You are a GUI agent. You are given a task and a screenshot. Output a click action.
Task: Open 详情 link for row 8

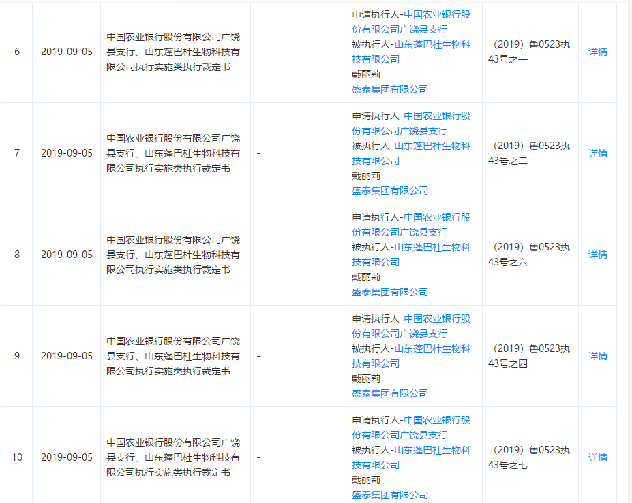click(x=598, y=255)
